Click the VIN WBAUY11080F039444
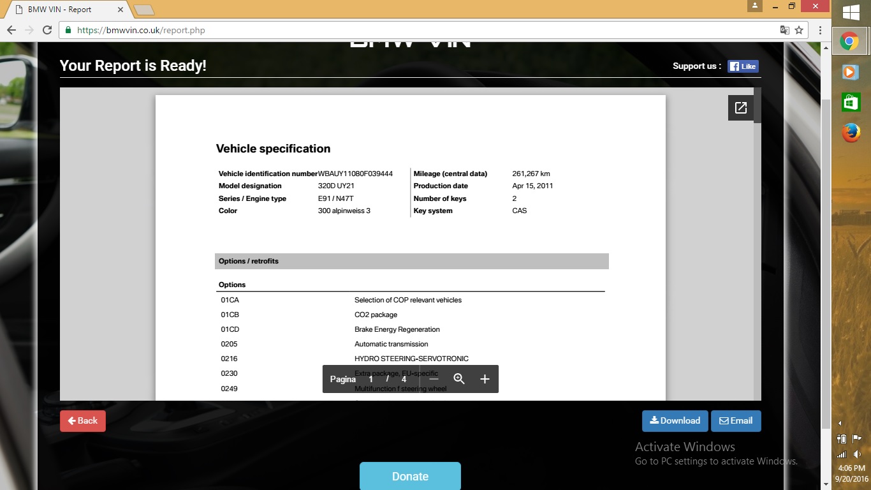This screenshot has width=871, height=490. [x=355, y=174]
